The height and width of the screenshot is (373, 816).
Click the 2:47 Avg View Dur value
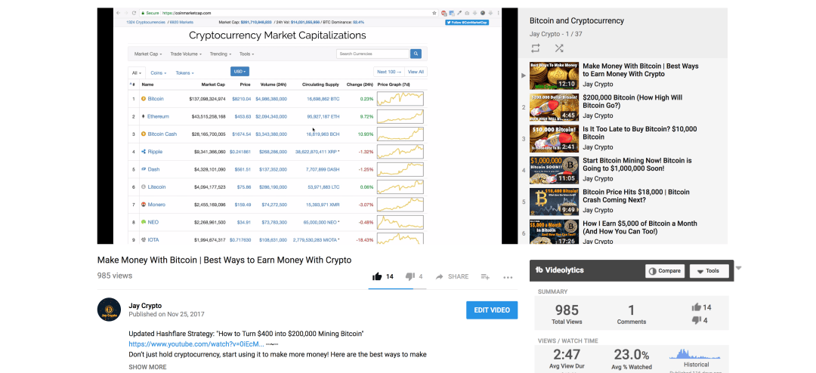[x=567, y=355]
